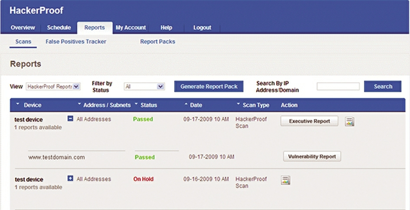
Task: Open Vulnerability Report for www.testdomain.com
Action: coord(312,156)
